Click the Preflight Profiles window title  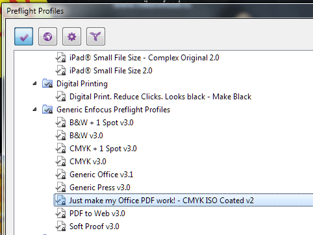[x=35, y=11]
